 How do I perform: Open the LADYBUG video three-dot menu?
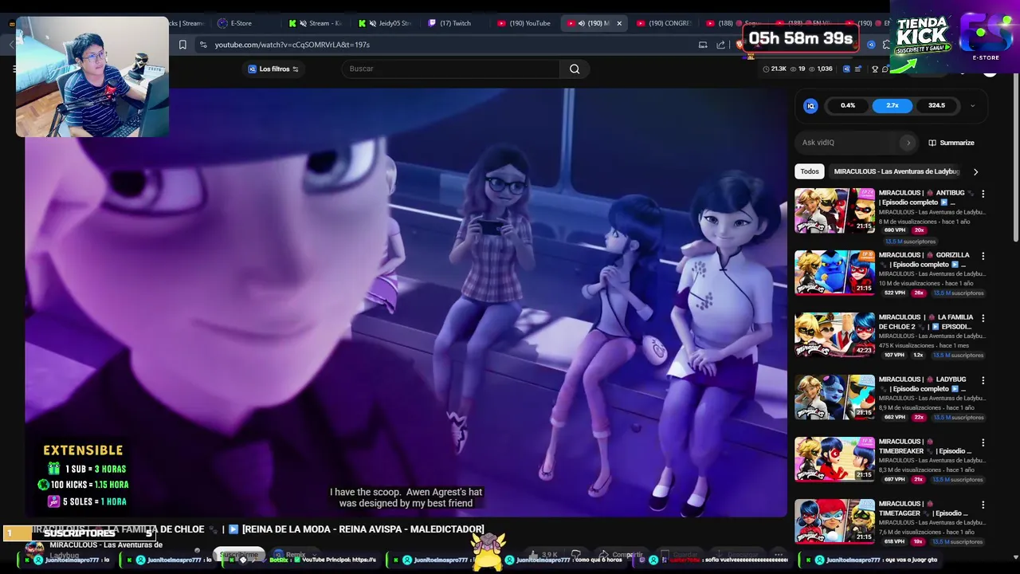983,380
